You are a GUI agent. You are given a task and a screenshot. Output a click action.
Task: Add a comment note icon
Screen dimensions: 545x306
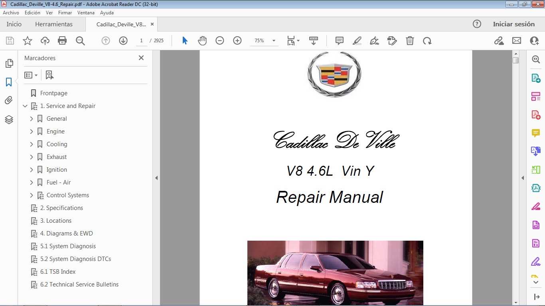pos(340,41)
